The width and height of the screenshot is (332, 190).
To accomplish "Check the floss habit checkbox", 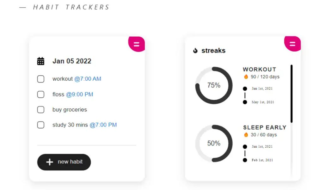I will coord(41,94).
